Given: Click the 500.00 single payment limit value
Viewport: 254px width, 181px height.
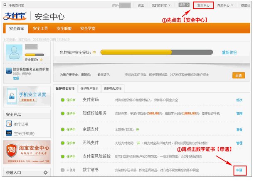Looking at the screenshot, I should click(154, 113).
